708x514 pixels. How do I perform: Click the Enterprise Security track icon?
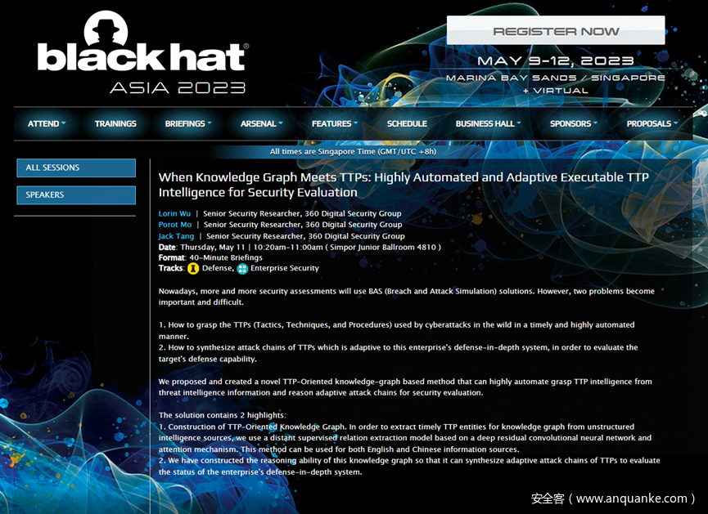242,268
